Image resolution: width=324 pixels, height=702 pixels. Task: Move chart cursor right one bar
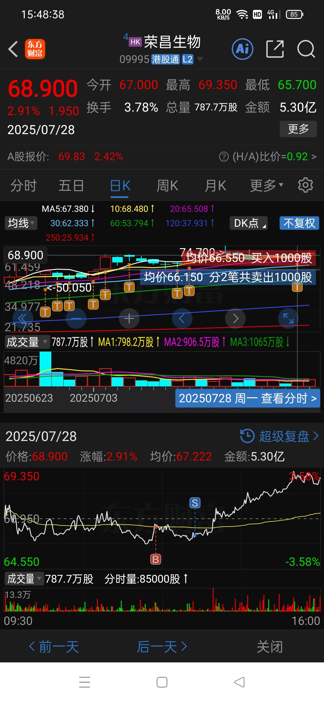point(235,318)
